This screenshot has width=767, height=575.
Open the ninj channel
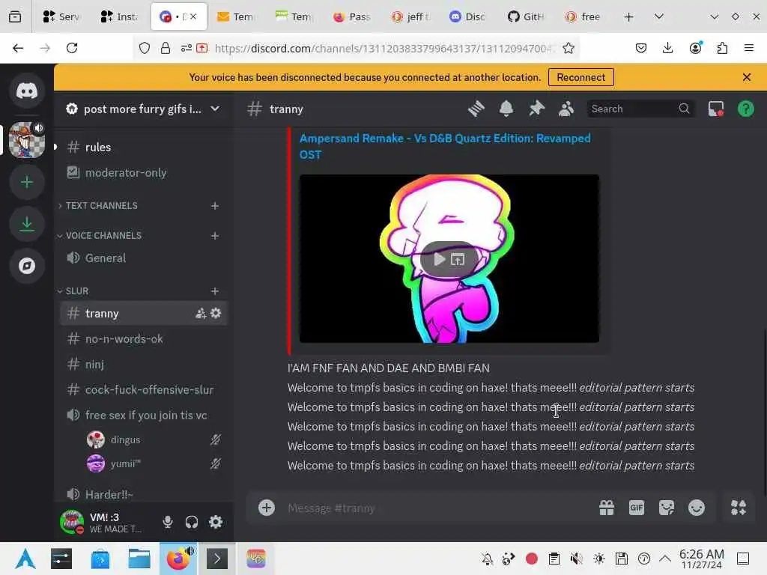(x=143, y=365)
